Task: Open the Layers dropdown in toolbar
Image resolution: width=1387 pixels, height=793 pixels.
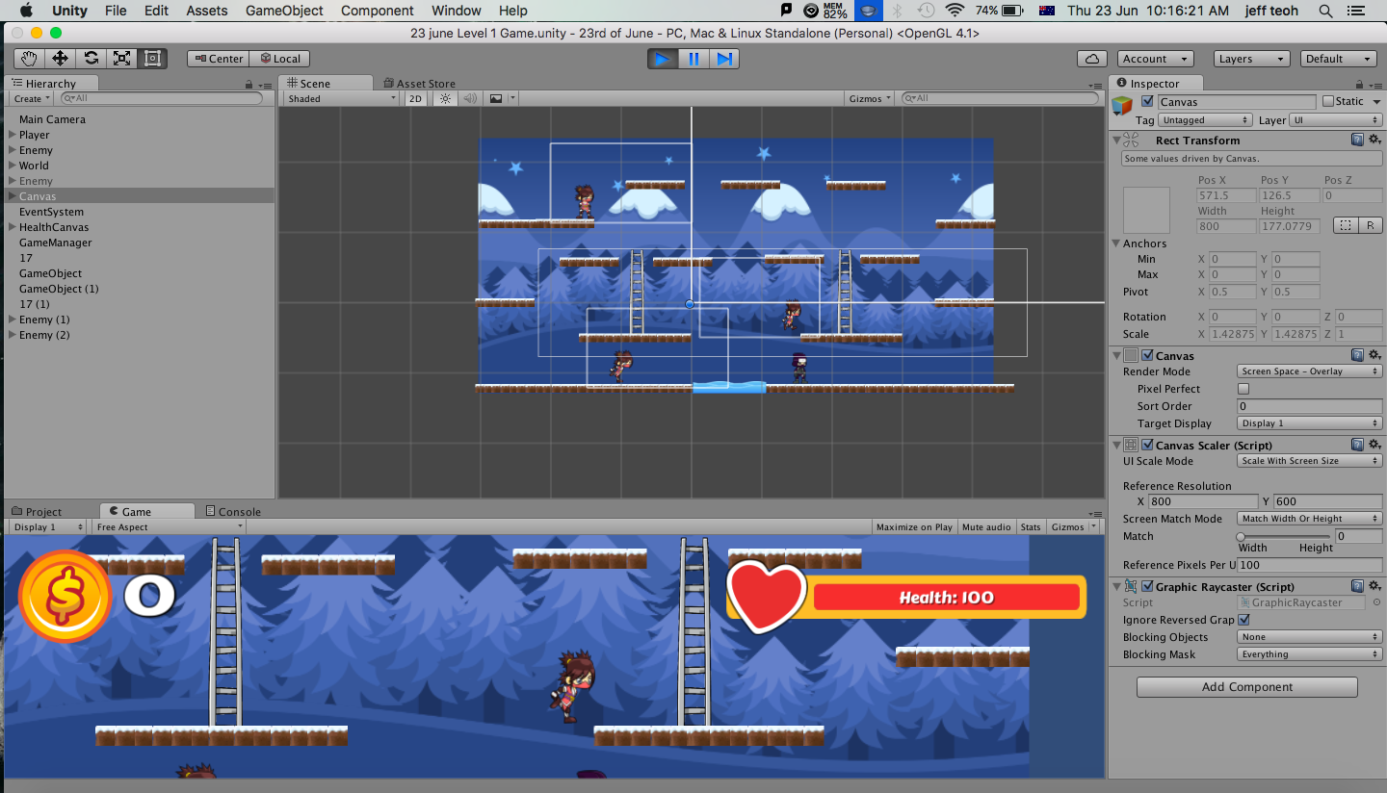Action: (x=1251, y=59)
